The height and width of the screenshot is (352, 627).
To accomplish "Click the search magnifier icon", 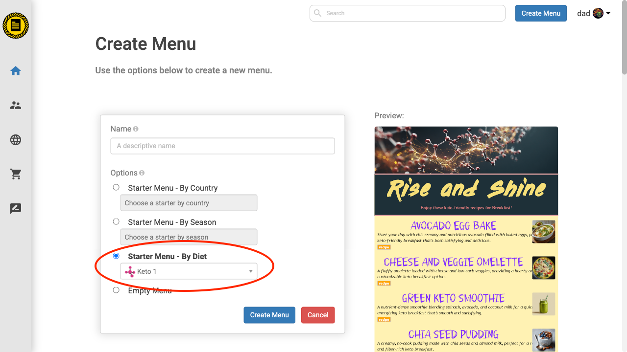I will coord(318,13).
